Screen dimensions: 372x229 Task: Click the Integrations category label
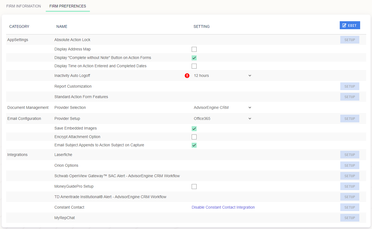click(x=17, y=155)
